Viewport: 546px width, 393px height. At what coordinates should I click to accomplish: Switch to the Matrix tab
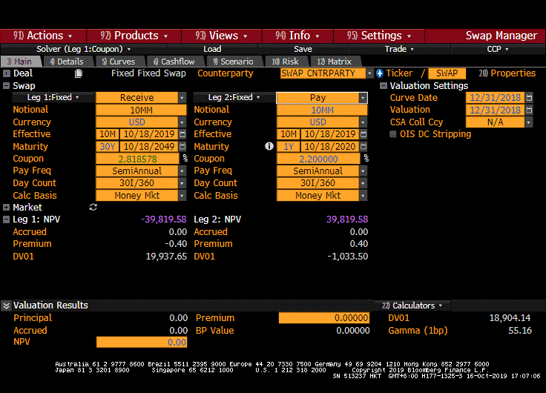335,62
